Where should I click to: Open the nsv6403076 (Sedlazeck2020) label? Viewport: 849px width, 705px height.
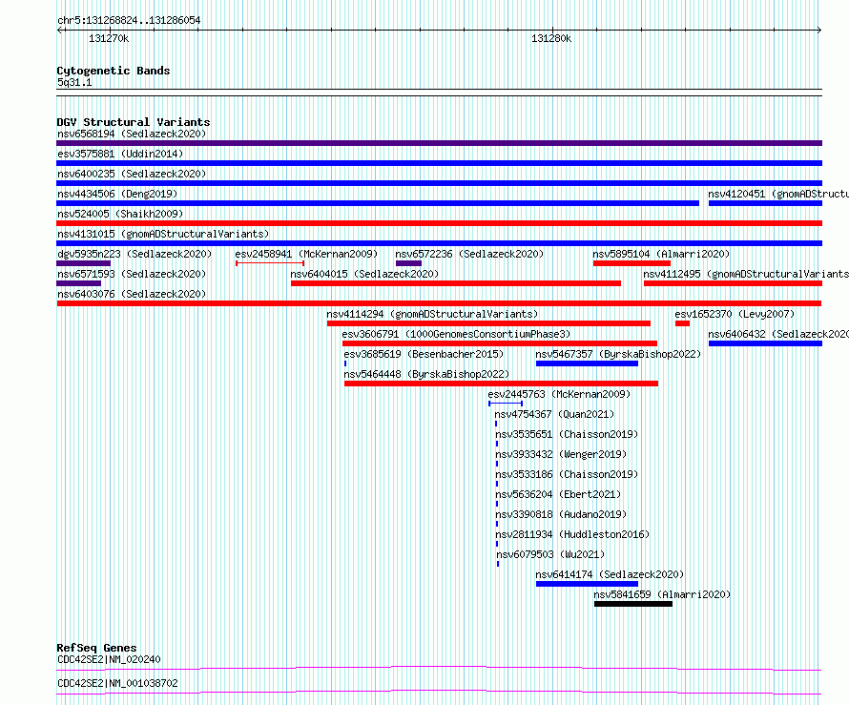[132, 294]
